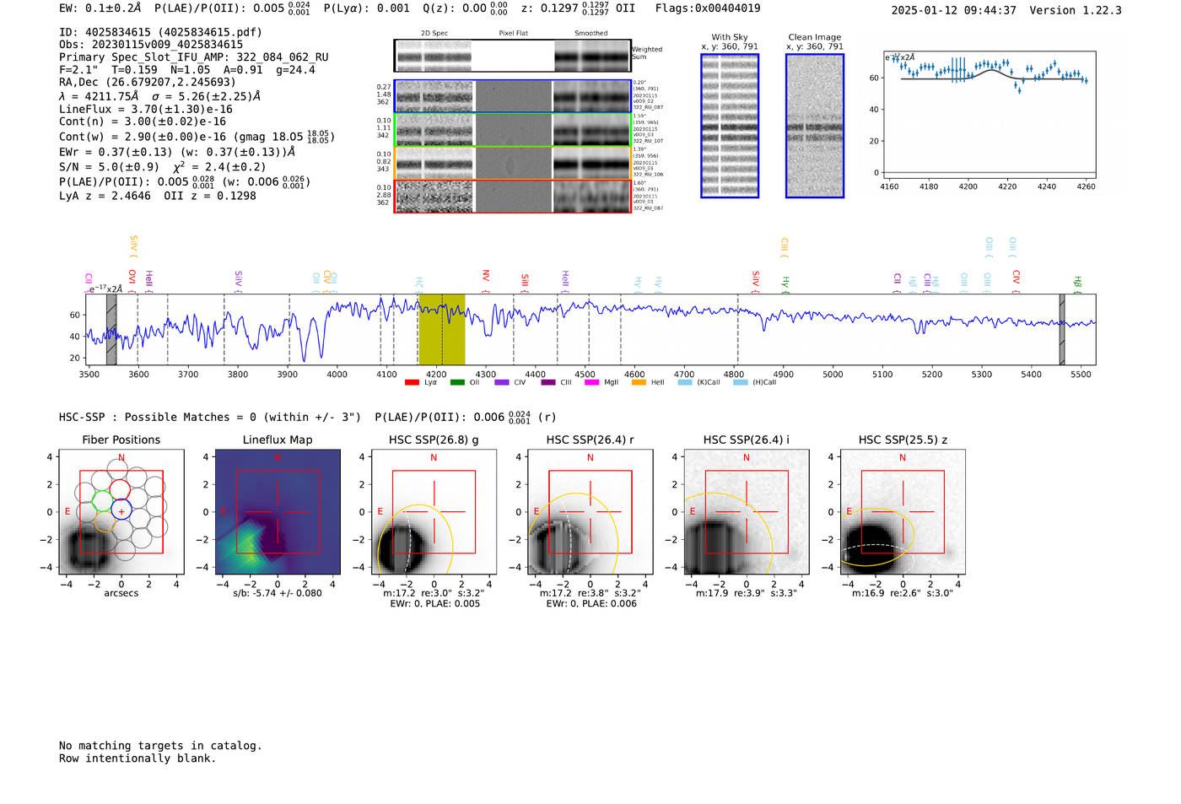Viewport: 1181px width, 804px height.
Task: Click the gray hatched region near 3550
Action: point(111,329)
